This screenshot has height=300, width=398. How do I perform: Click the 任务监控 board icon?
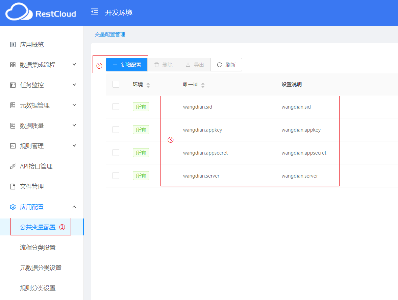coord(13,85)
